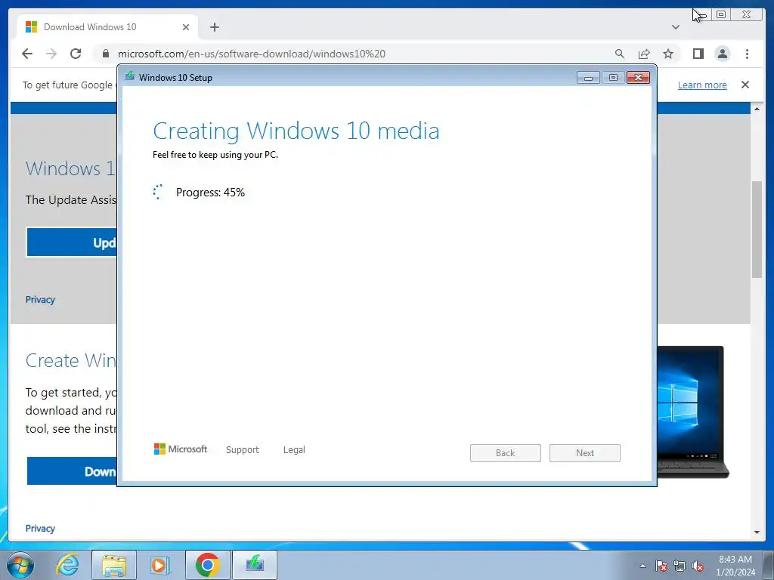Expand Chrome tab search chevron
The image size is (774, 580).
(675, 27)
